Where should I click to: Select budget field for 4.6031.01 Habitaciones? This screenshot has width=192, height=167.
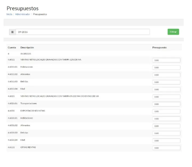(166, 119)
